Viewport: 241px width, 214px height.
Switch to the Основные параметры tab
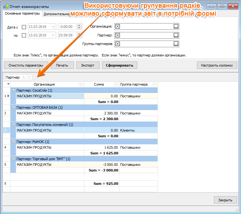tap(22, 14)
